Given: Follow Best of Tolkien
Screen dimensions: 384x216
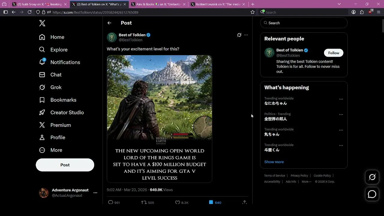Looking at the screenshot, I should click(x=334, y=53).
